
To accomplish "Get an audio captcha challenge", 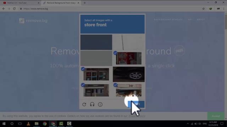I will click(92, 104).
